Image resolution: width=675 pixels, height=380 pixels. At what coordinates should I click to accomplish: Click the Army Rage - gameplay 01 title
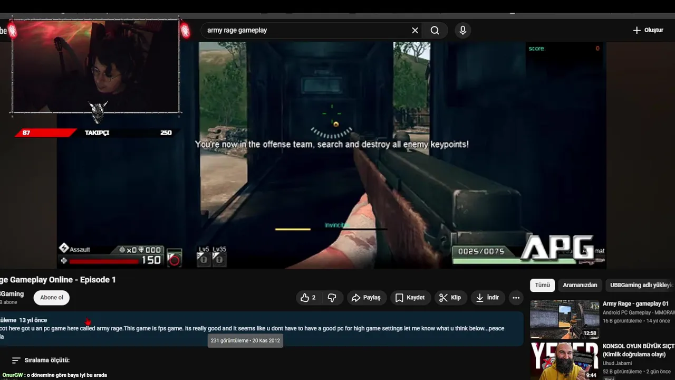tap(635, 304)
